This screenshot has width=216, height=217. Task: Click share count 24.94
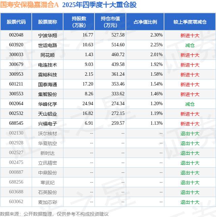click(x=88, y=104)
